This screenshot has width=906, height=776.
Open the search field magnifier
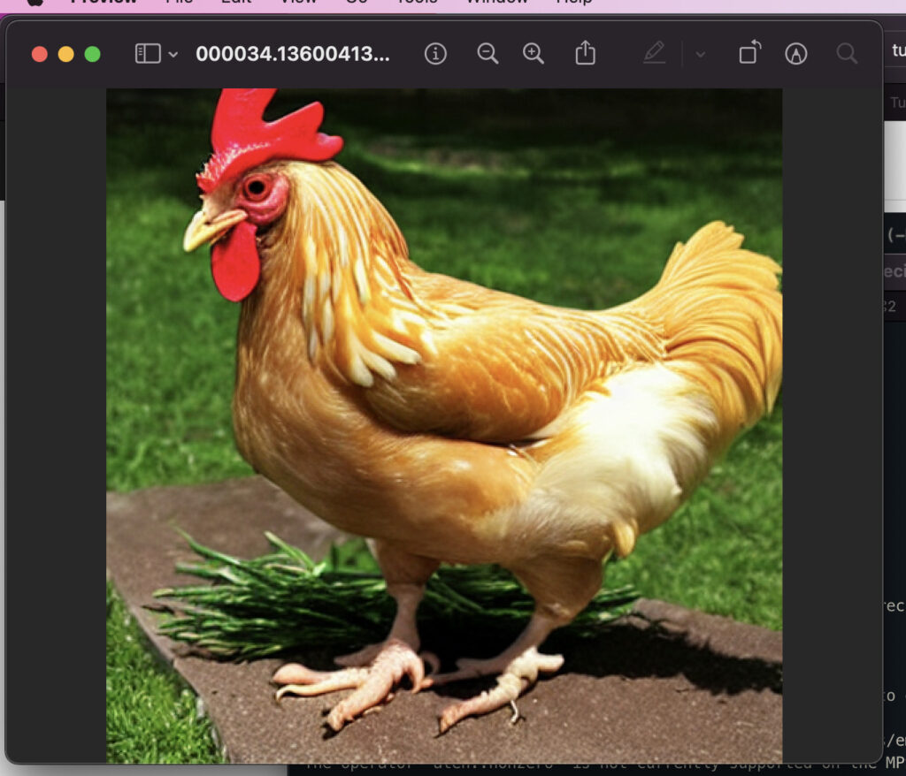[x=847, y=54]
